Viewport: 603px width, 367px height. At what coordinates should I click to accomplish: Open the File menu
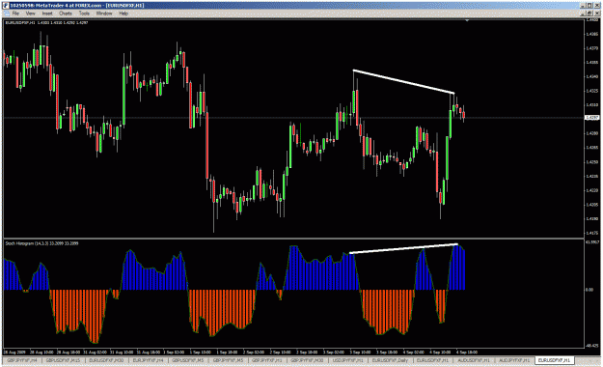tap(15, 14)
